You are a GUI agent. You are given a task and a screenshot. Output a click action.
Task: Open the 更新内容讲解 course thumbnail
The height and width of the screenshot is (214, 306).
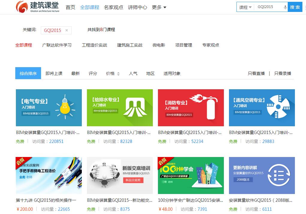[262, 175]
